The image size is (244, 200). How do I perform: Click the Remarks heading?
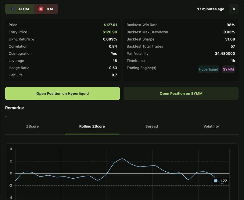pos(14,108)
